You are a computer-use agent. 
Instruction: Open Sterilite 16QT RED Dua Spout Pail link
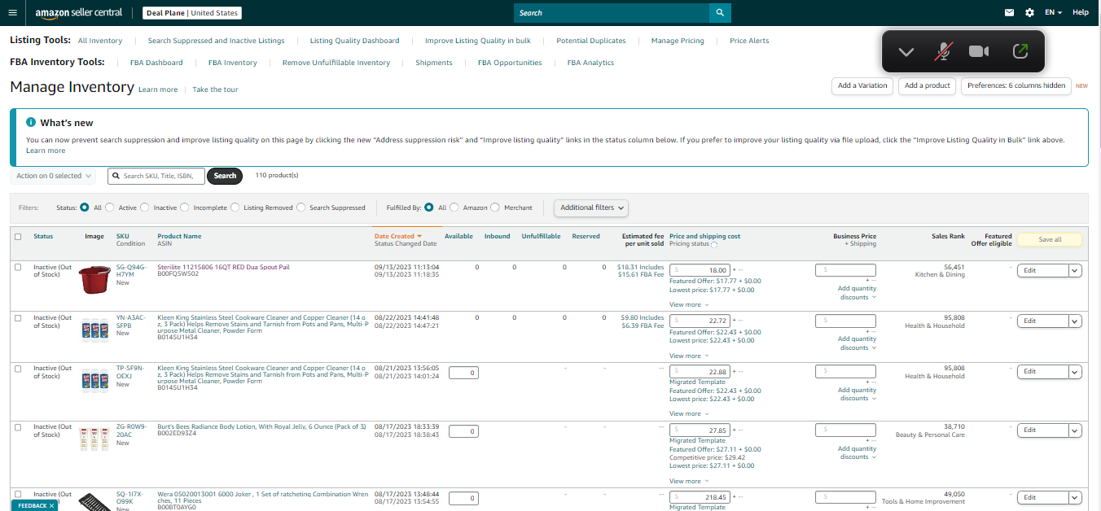tap(223, 267)
